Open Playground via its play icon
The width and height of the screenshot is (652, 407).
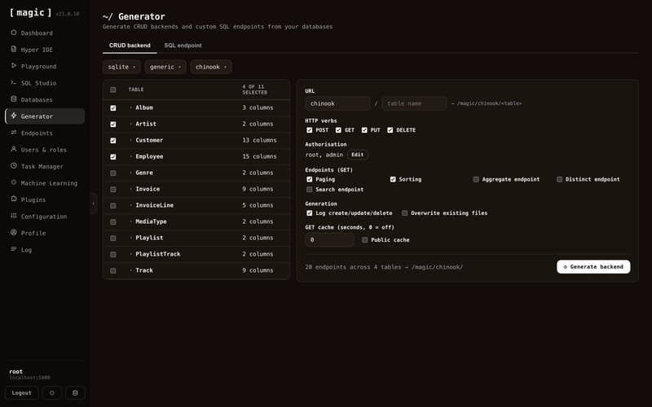click(14, 66)
